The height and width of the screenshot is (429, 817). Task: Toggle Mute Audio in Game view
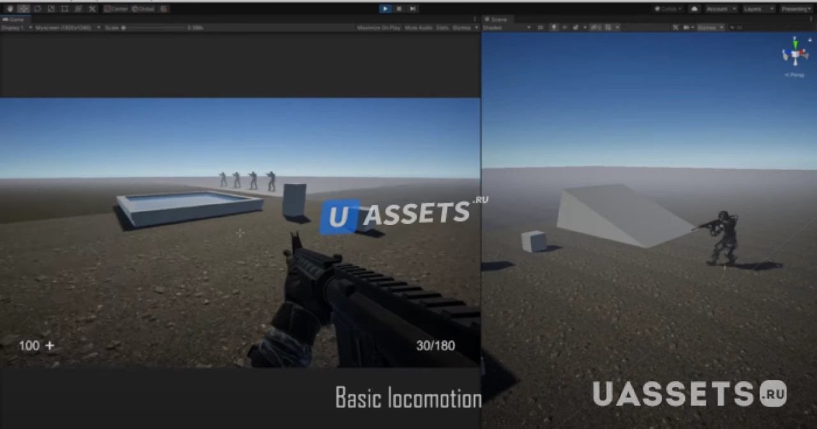click(419, 28)
